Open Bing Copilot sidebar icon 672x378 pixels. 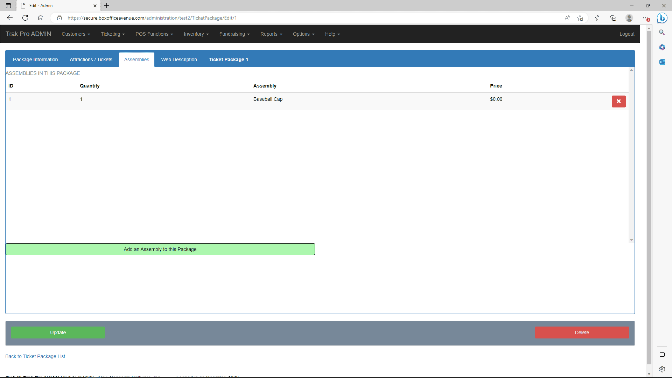coord(662,18)
